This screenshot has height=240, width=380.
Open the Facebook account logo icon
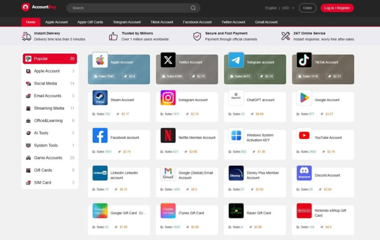(100, 136)
